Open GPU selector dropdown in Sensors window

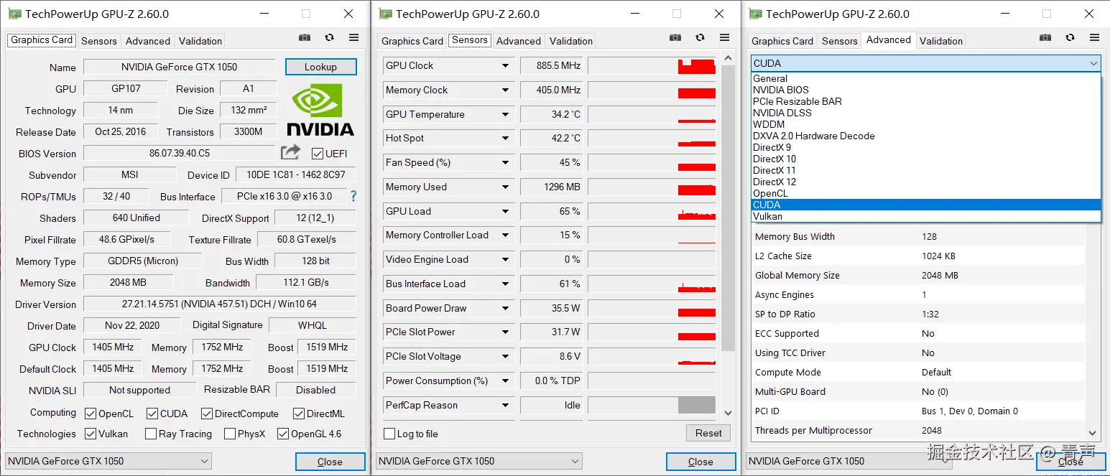click(x=479, y=461)
